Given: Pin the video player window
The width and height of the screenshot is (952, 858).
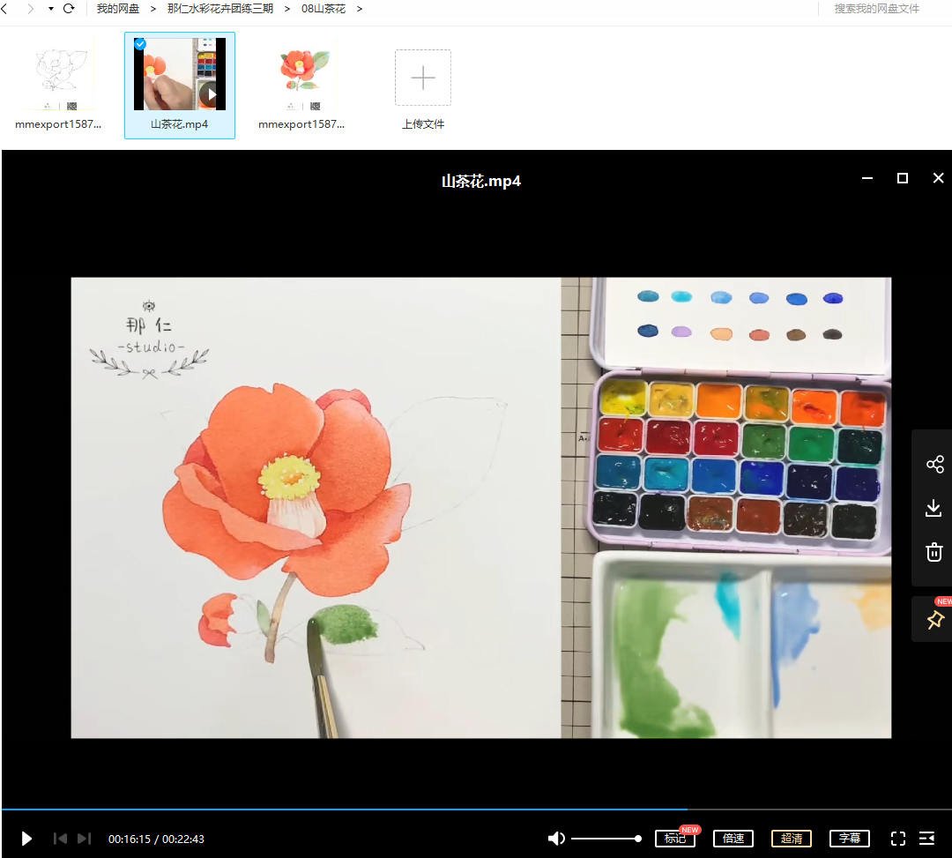Looking at the screenshot, I should coord(934,620).
